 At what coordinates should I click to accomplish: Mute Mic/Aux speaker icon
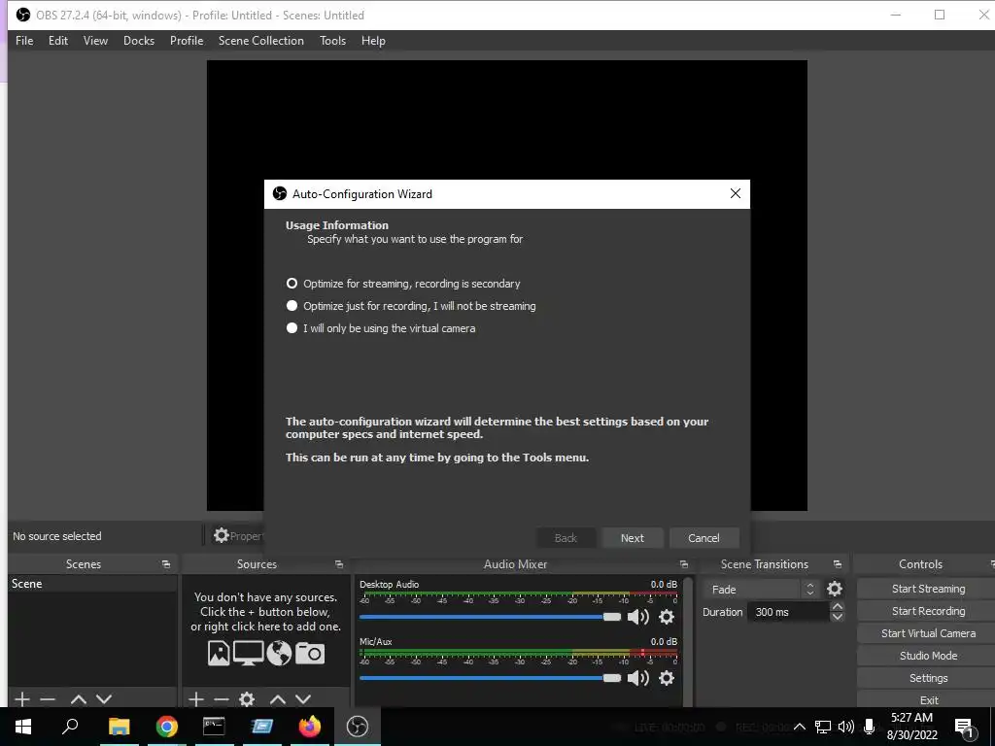pyautogui.click(x=637, y=678)
